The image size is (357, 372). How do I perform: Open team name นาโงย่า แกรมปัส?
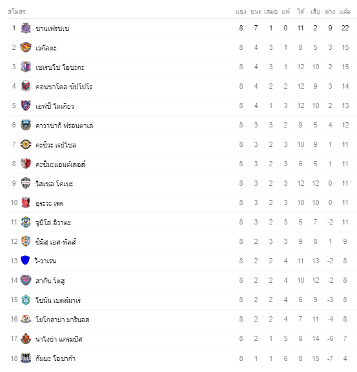click(x=59, y=339)
